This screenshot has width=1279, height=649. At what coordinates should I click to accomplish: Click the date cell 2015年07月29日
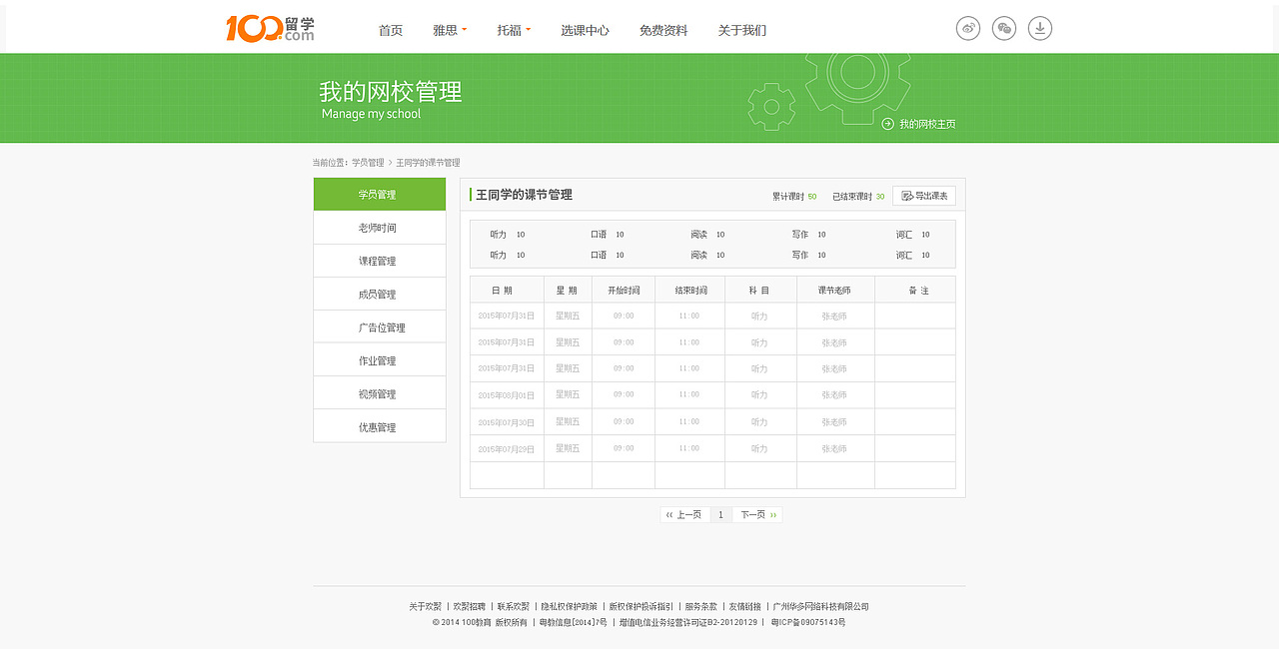coord(507,449)
